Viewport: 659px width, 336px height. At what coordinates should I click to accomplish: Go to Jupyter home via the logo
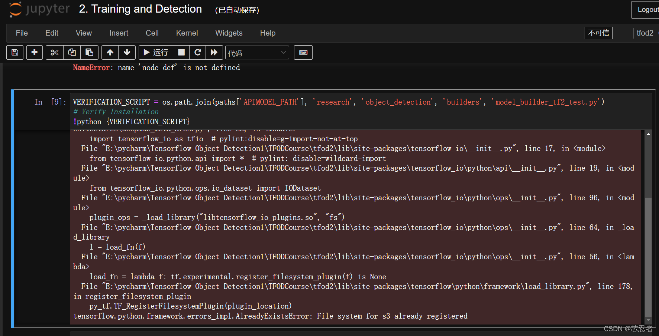pos(39,10)
